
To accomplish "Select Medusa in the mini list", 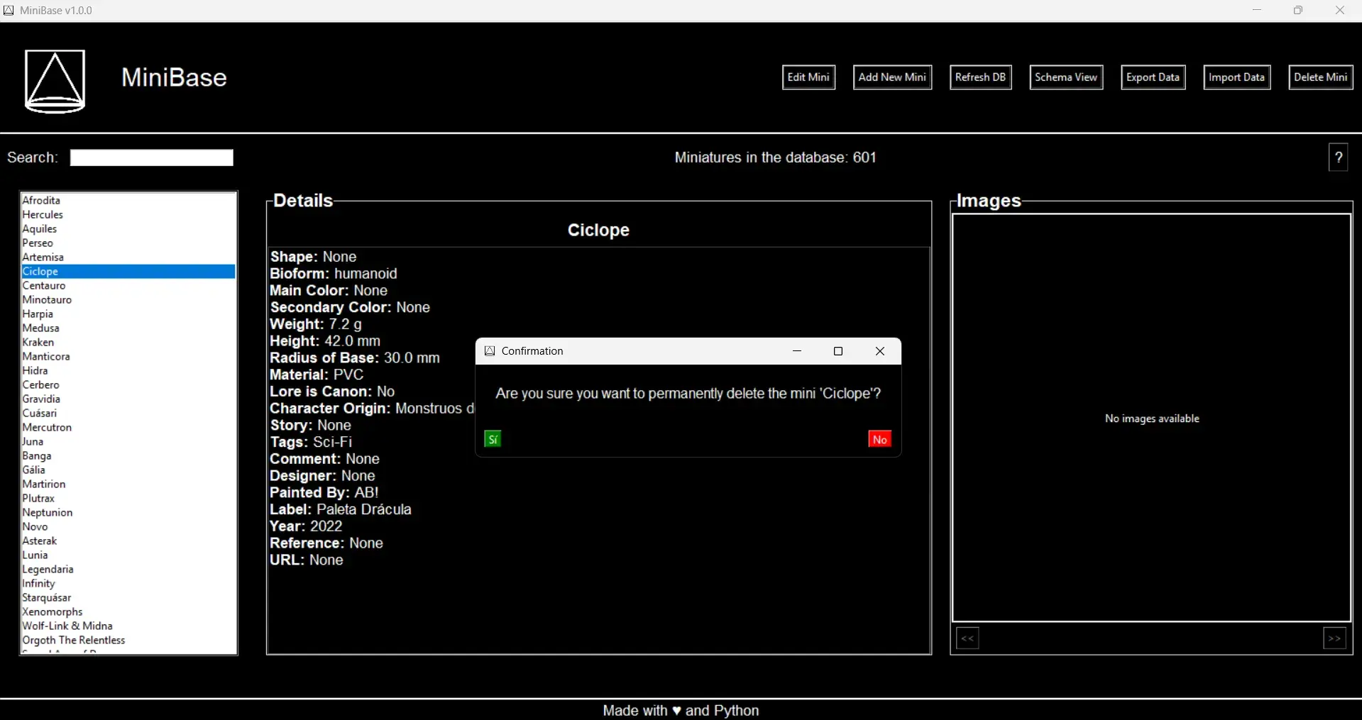I will 128,328.
